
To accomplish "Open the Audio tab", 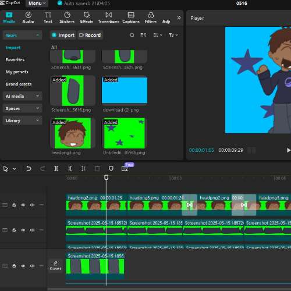I will coord(29,17).
